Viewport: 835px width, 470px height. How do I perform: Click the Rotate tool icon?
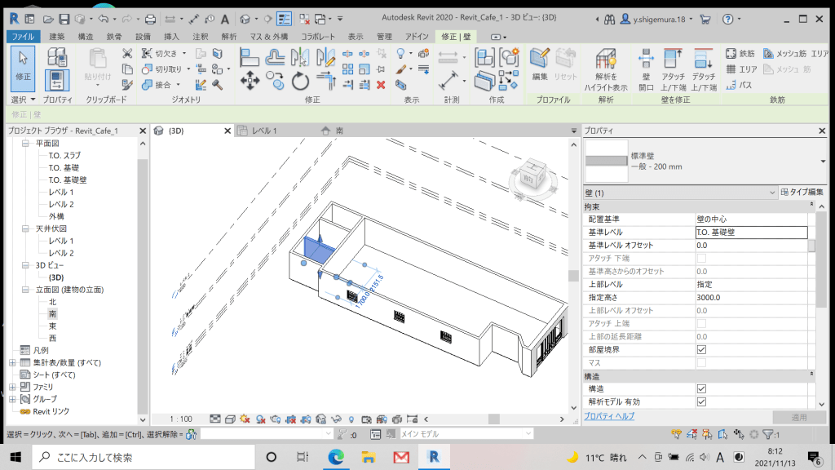pyautogui.click(x=300, y=80)
